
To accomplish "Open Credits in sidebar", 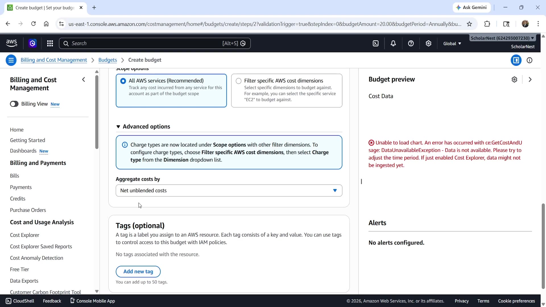I will [x=18, y=198].
